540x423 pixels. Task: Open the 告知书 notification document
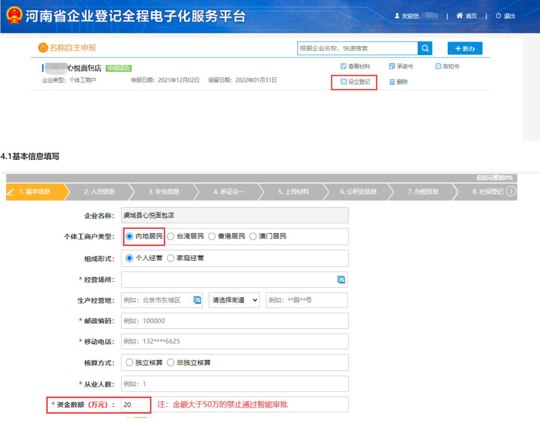point(447,66)
